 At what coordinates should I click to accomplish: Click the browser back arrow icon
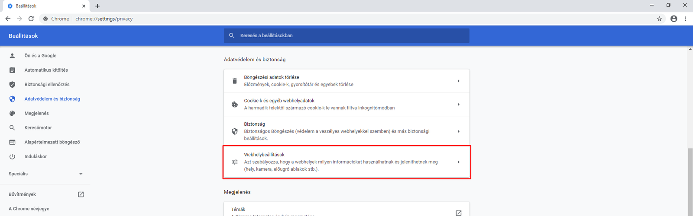point(8,19)
